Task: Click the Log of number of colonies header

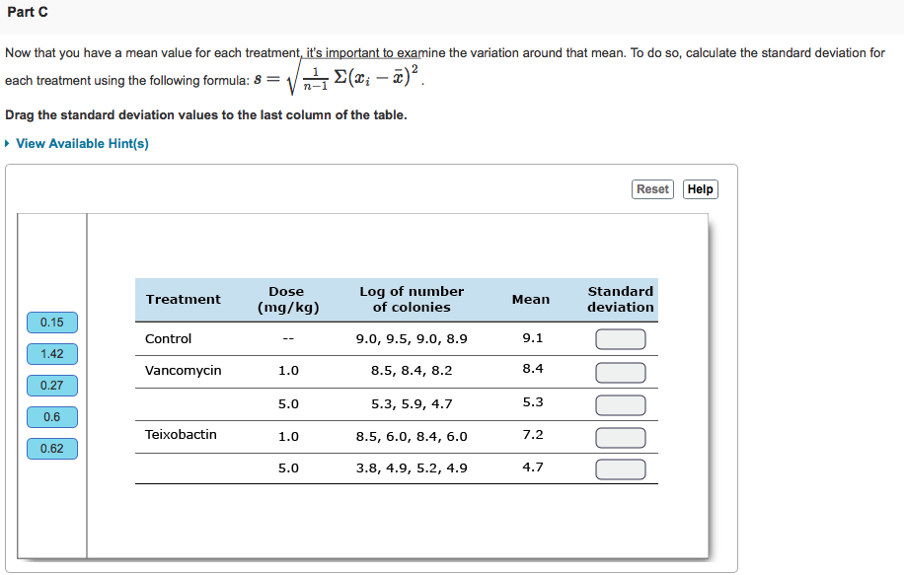Action: click(412, 300)
